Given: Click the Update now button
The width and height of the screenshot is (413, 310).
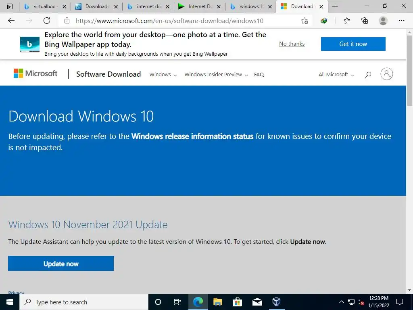Looking at the screenshot, I should click(x=61, y=263).
